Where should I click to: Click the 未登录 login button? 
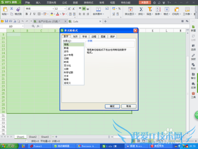click(145, 2)
